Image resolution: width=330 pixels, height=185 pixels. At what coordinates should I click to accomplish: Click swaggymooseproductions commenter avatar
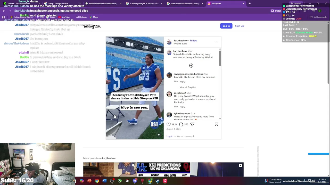pyautogui.click(x=169, y=75)
